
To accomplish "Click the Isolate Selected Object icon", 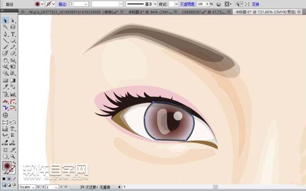I will (x=247, y=4).
